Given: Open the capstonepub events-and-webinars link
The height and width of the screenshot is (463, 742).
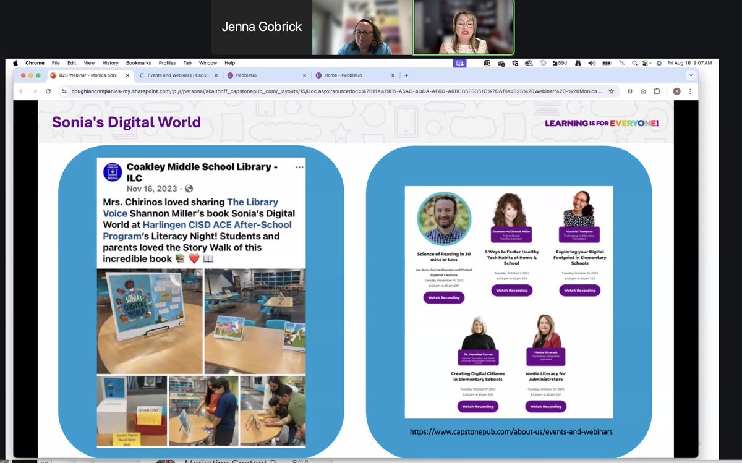Looking at the screenshot, I should pos(511,431).
